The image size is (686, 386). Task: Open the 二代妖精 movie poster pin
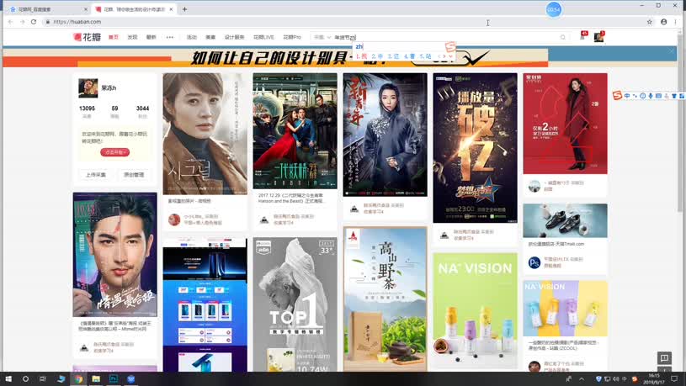click(x=295, y=130)
